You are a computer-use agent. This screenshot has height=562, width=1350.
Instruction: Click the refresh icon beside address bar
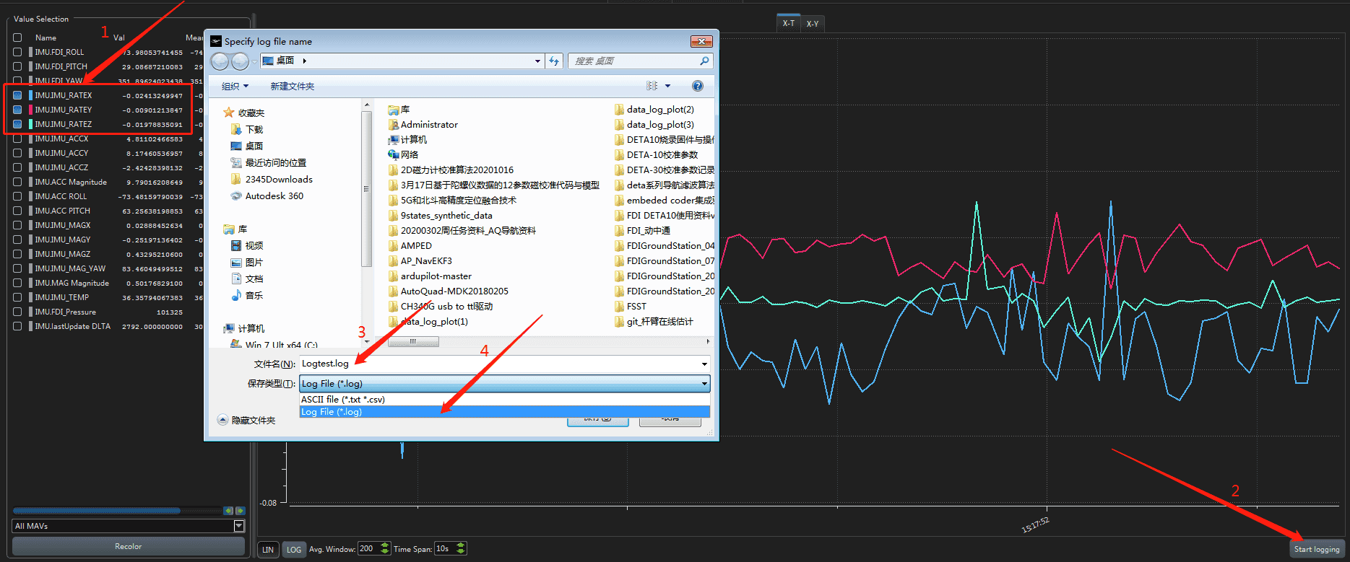(x=554, y=61)
